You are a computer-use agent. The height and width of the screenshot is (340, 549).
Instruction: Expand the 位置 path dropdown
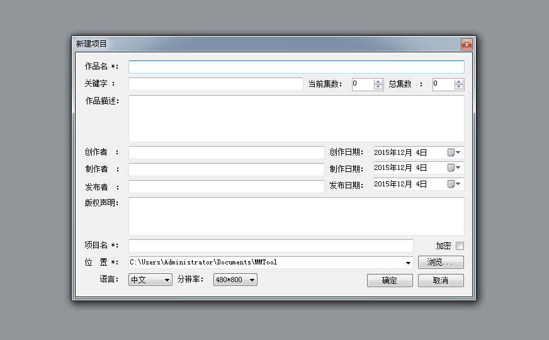409,263
